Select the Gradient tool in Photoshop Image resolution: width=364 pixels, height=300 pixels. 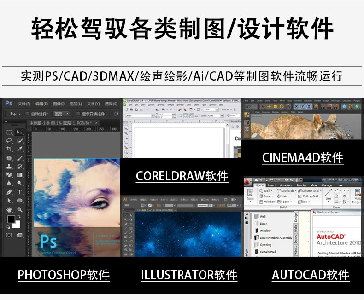coord(20,174)
